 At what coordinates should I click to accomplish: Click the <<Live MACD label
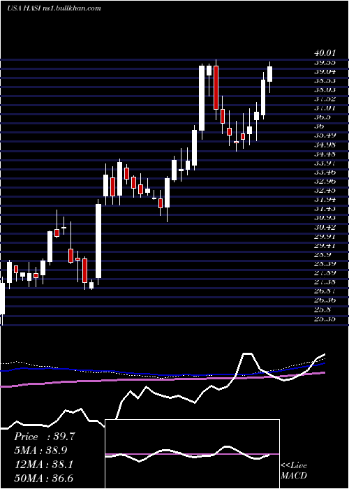tap(294, 470)
